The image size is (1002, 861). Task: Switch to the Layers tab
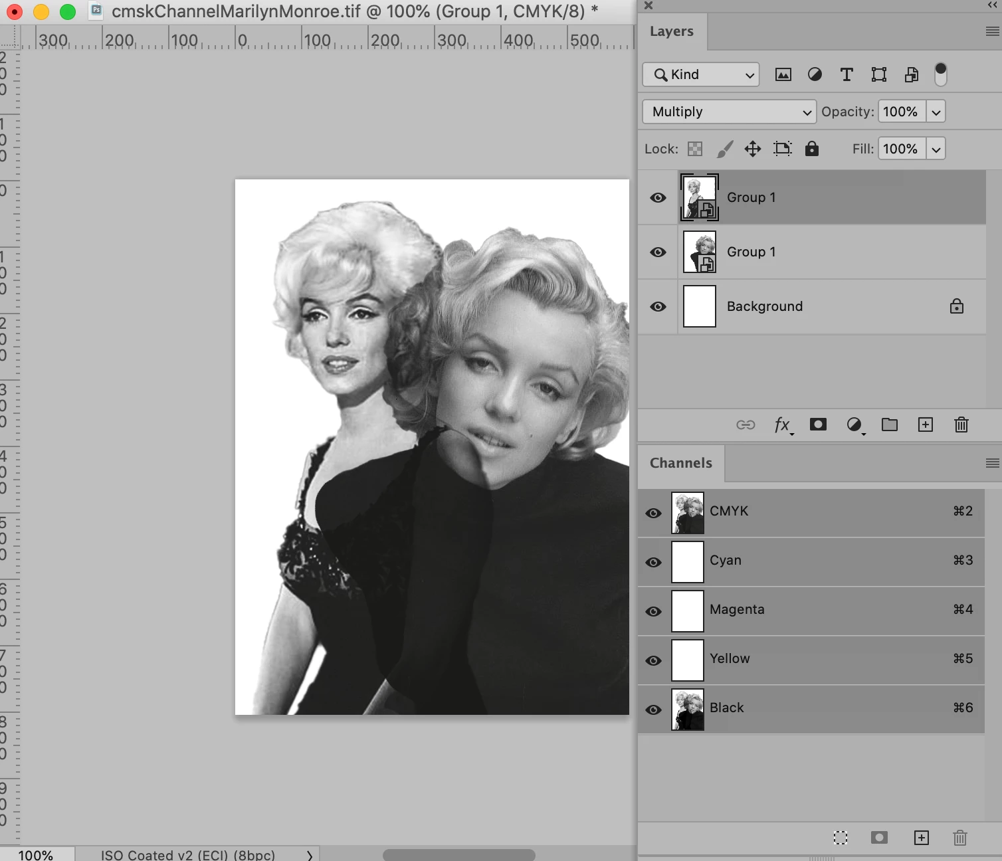[672, 31]
